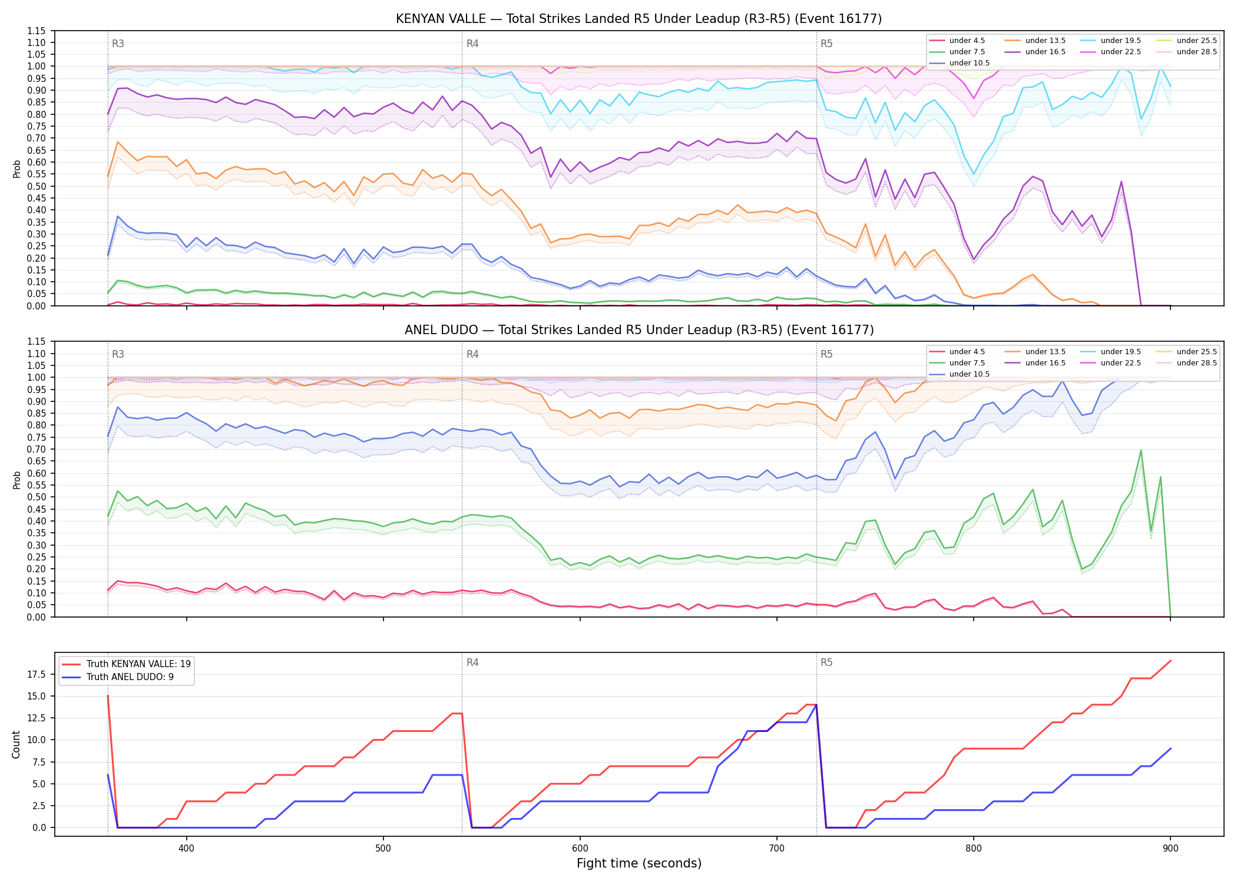Click x-axis tick label 800
1237x884 pixels.
[x=974, y=849]
